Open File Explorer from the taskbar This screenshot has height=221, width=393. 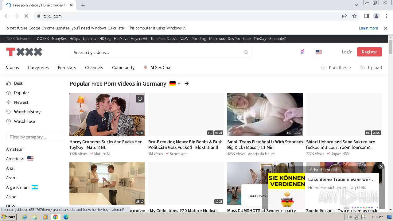tap(35, 217)
